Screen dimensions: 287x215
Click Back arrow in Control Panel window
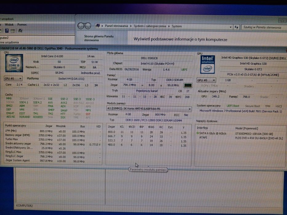81,26
